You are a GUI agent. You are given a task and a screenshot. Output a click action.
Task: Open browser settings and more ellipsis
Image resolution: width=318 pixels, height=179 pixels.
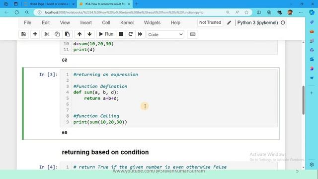pos(301,12)
